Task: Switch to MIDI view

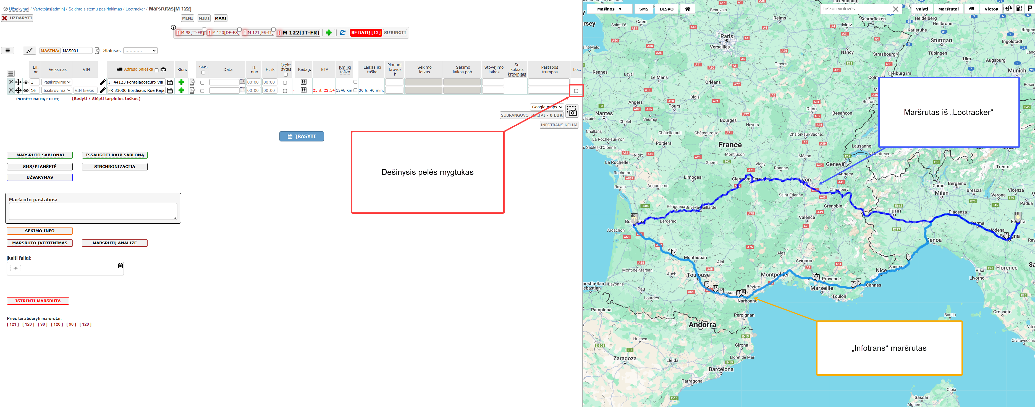Action: (x=204, y=18)
